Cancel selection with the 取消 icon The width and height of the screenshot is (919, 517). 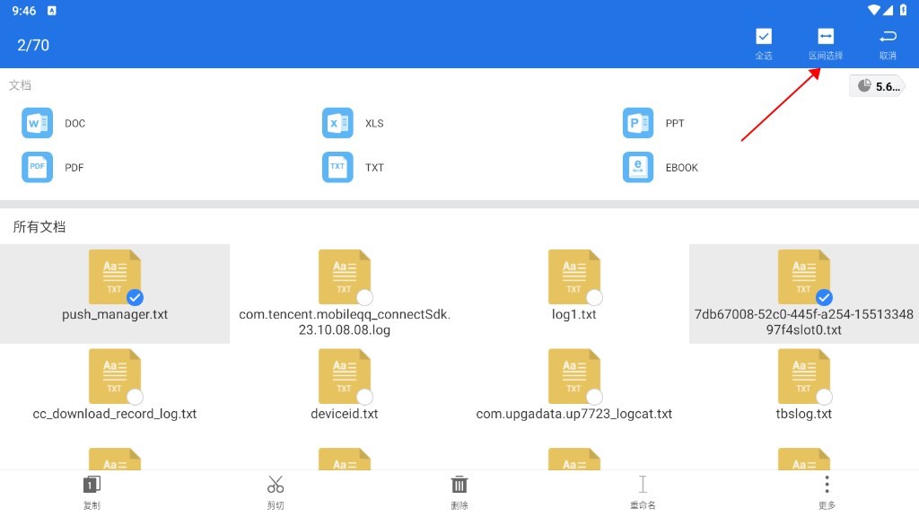click(x=888, y=37)
